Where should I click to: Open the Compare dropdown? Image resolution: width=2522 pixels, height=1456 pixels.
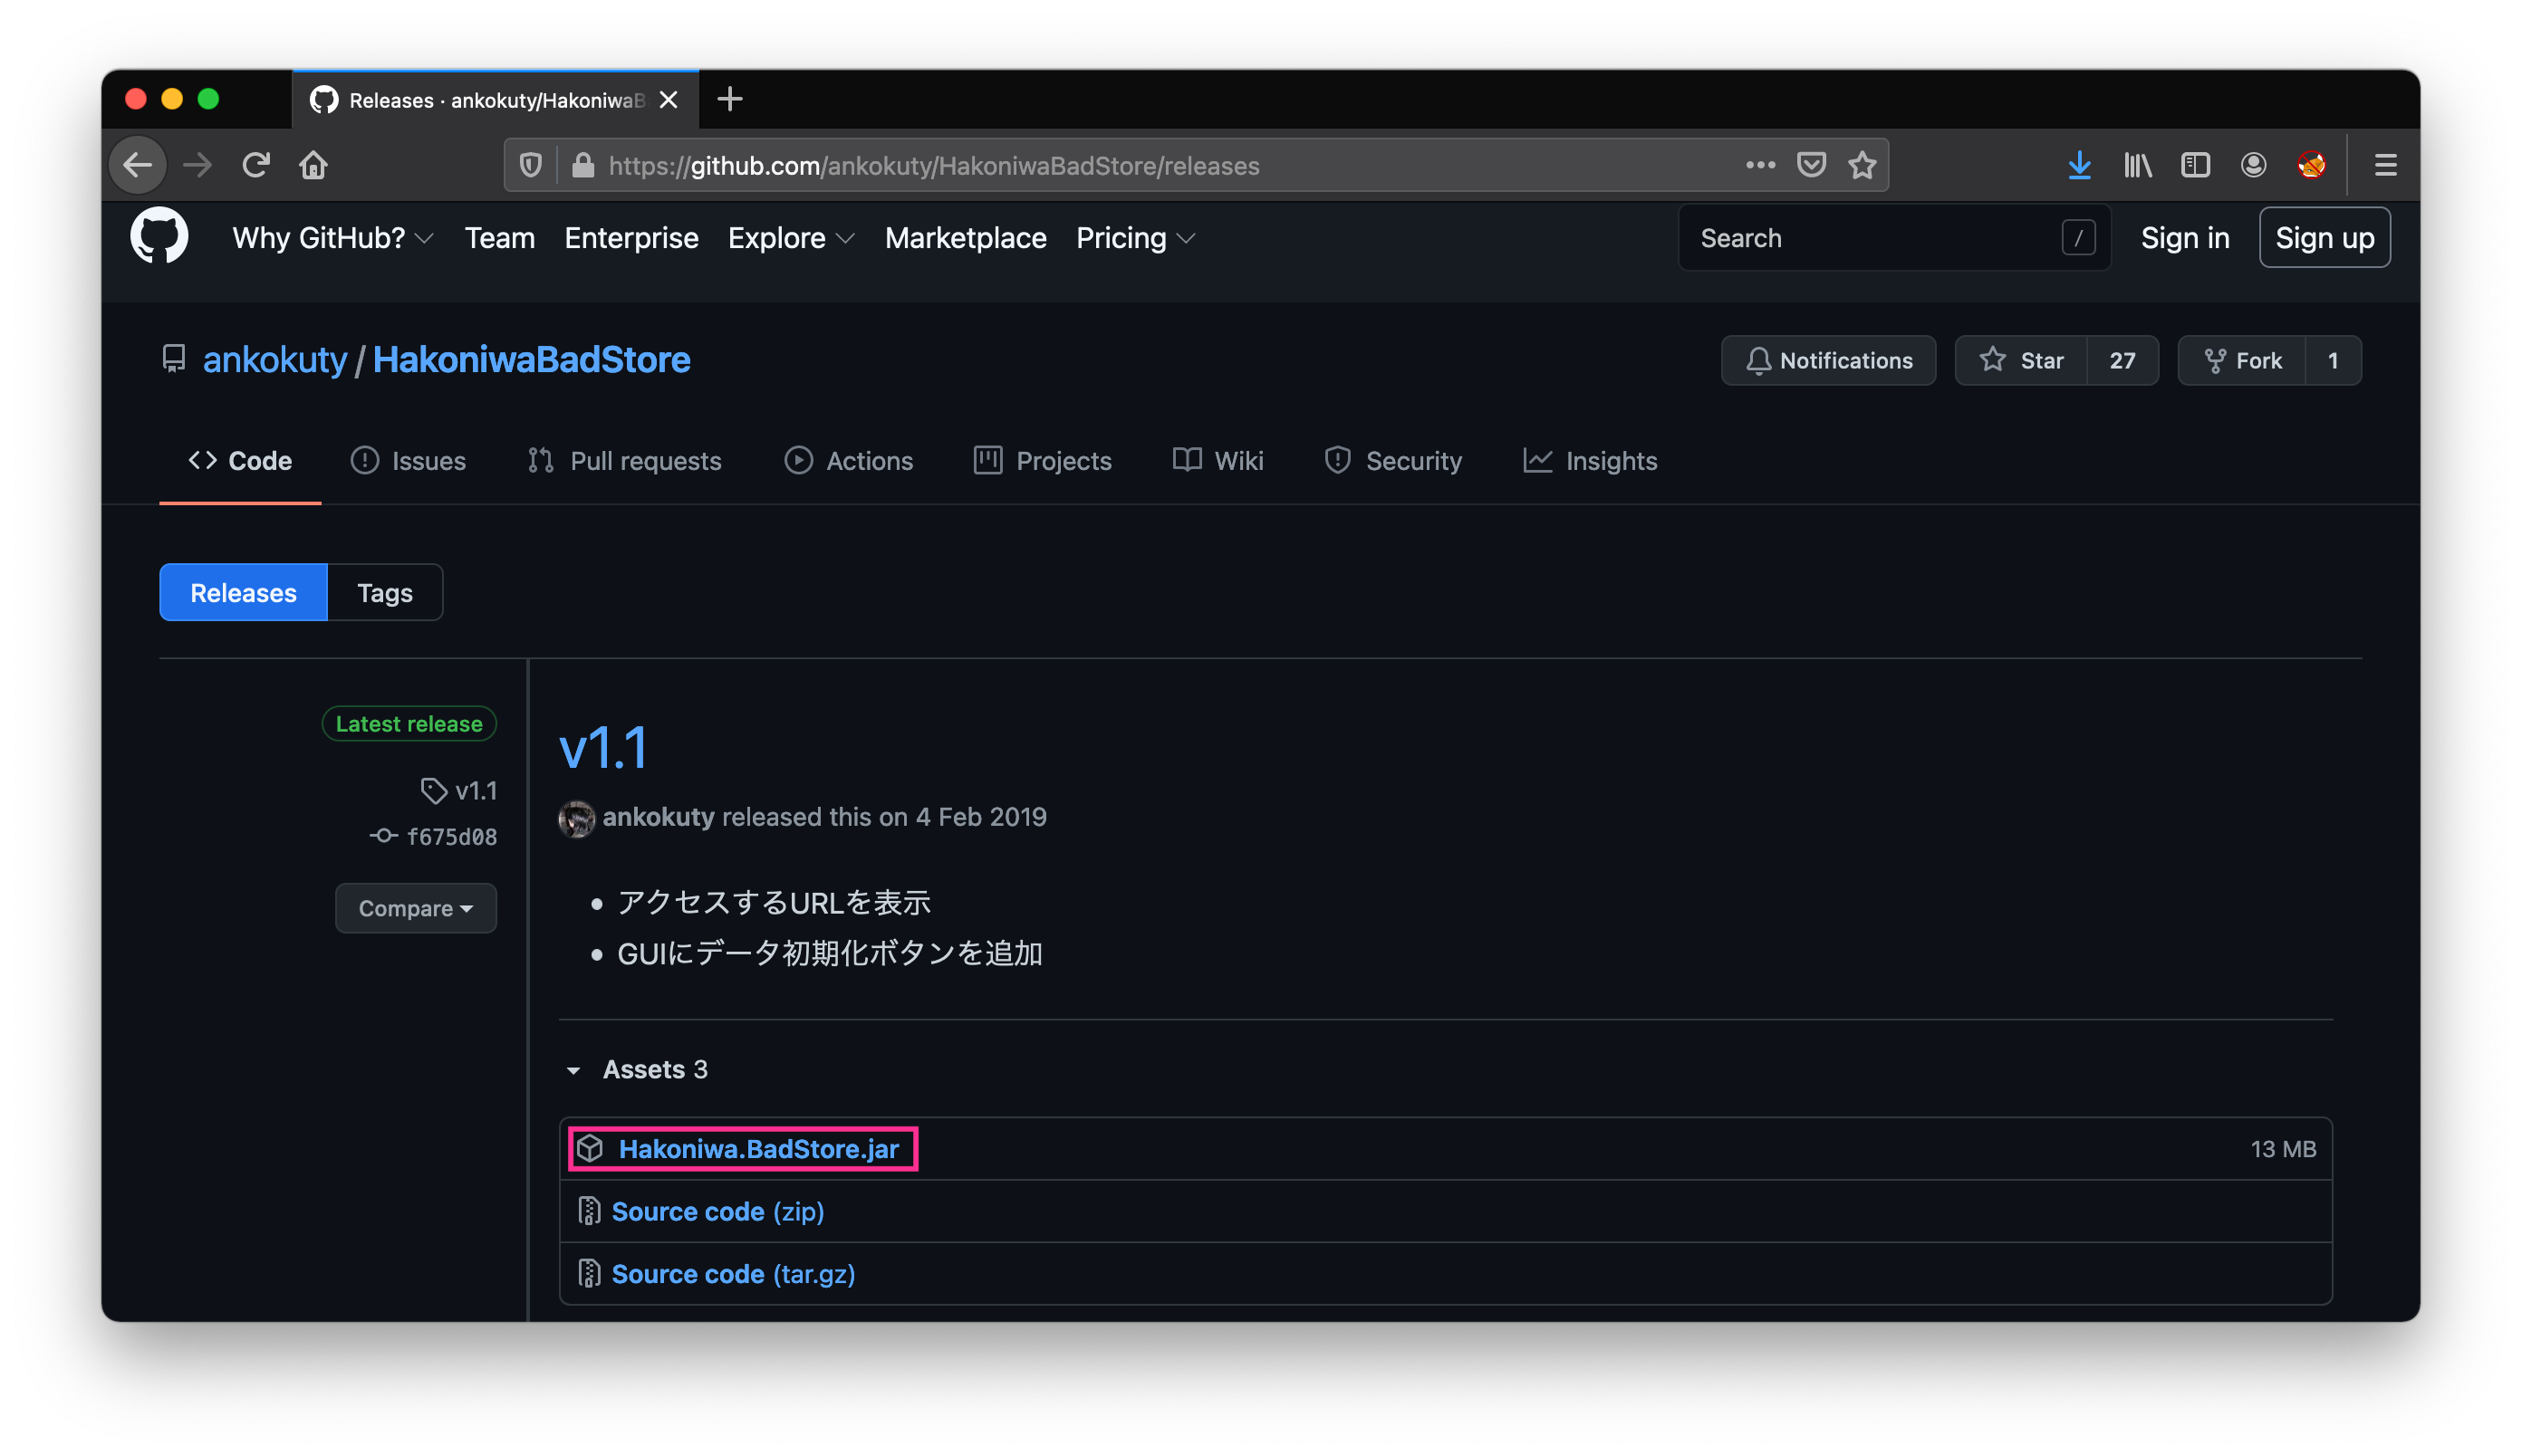[x=415, y=908]
